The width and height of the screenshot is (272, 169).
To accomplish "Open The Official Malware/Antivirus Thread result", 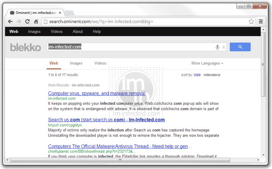I will click(x=118, y=146).
